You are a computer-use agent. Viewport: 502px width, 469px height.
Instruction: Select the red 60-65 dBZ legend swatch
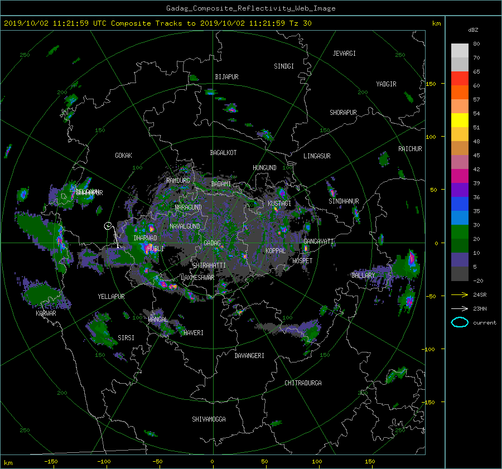tap(460, 78)
